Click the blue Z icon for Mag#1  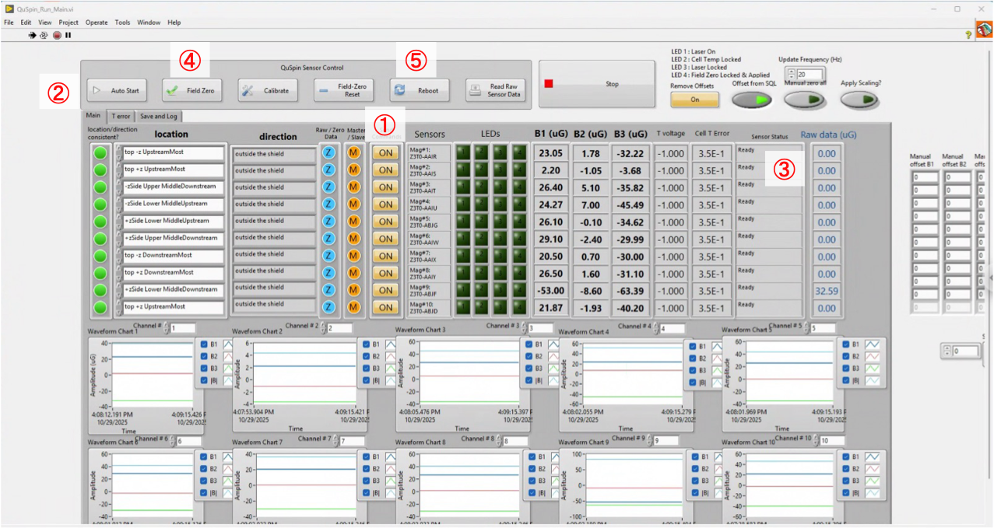click(x=328, y=152)
